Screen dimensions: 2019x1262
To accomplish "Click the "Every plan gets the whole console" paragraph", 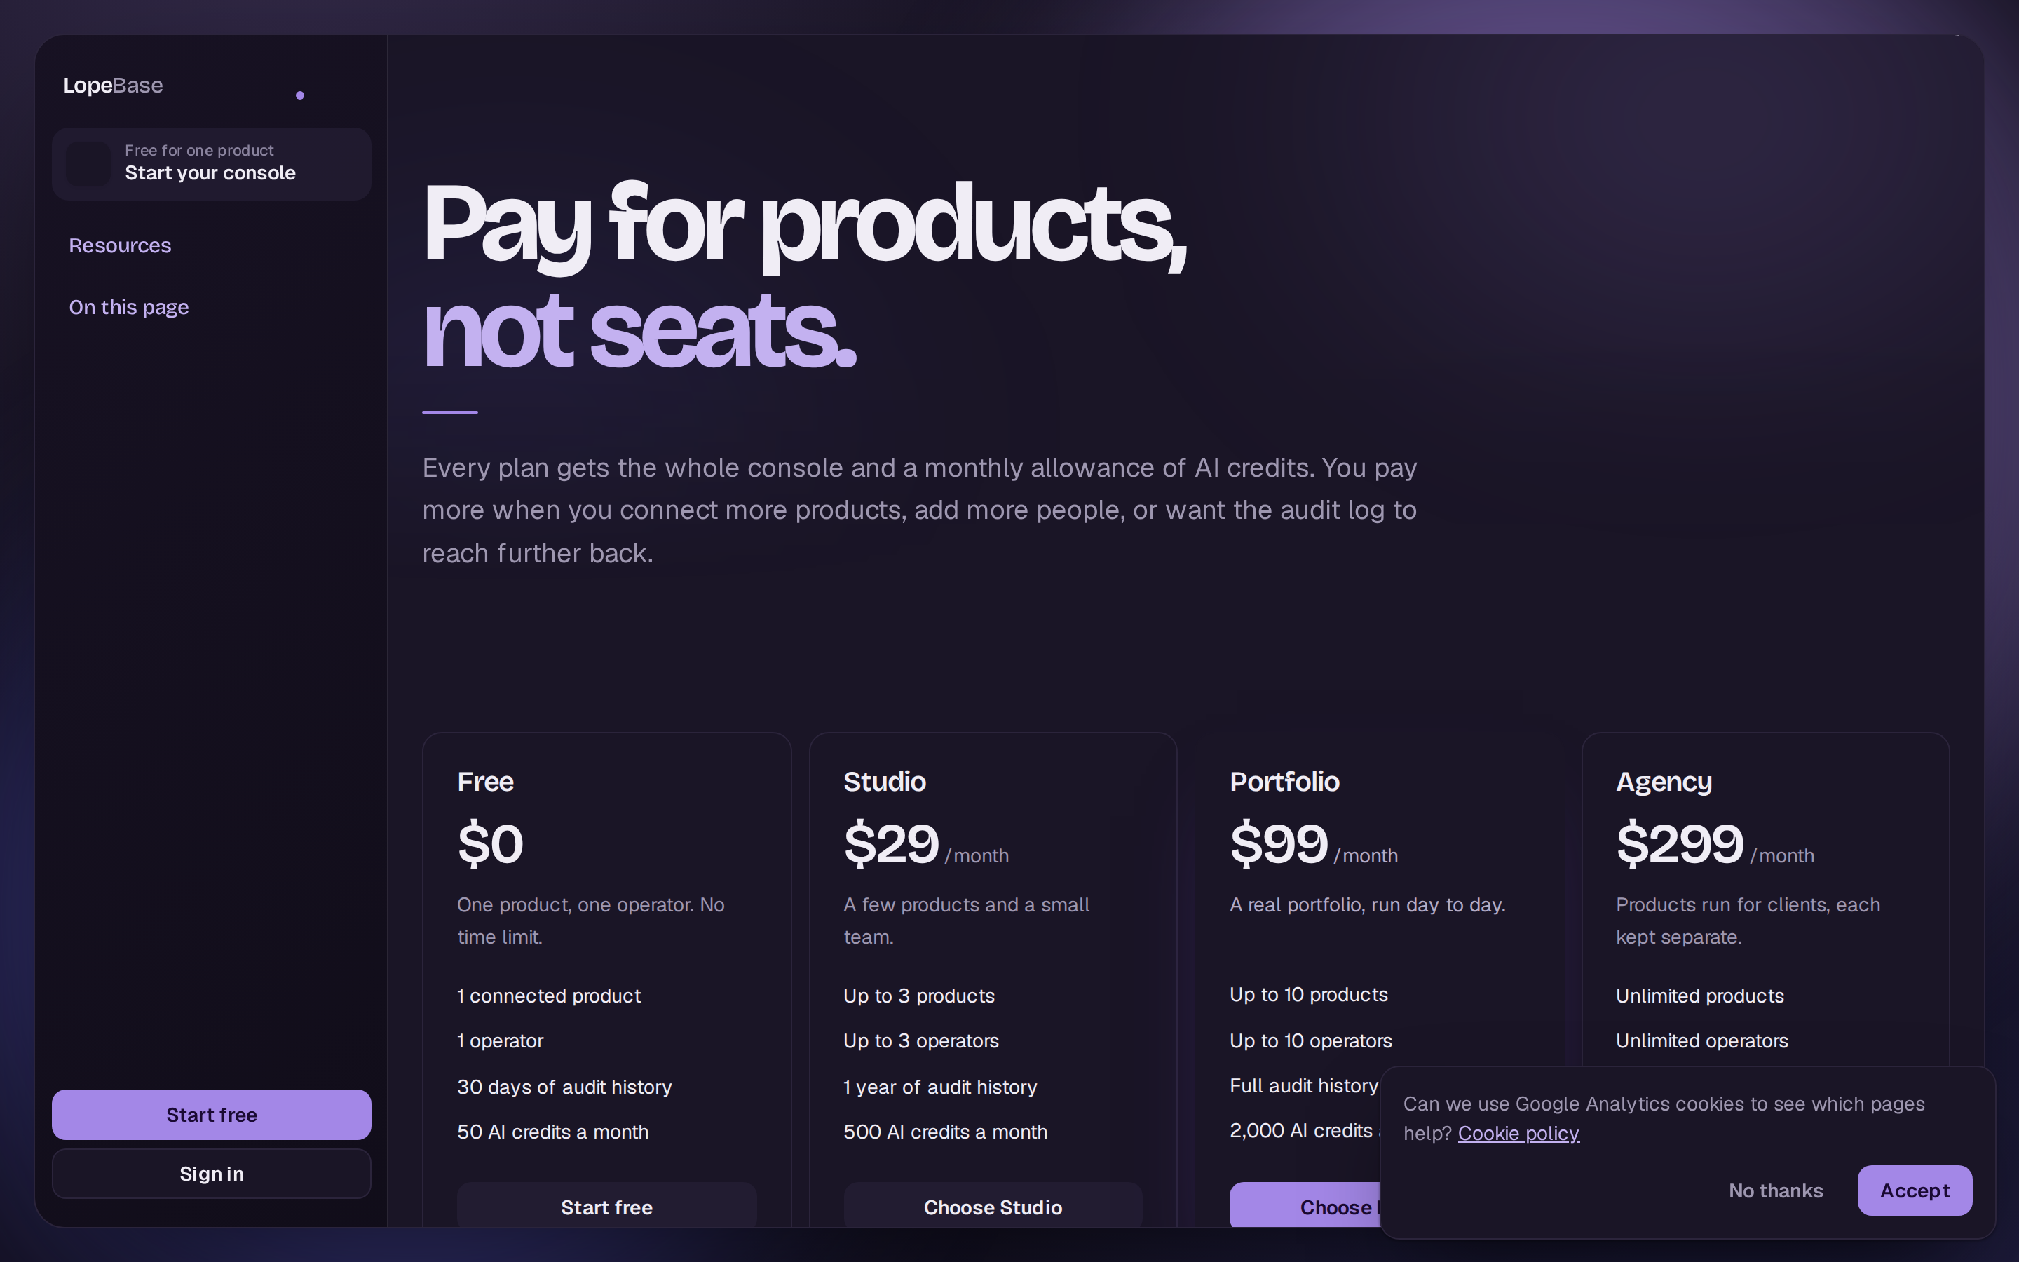I will click(x=919, y=510).
